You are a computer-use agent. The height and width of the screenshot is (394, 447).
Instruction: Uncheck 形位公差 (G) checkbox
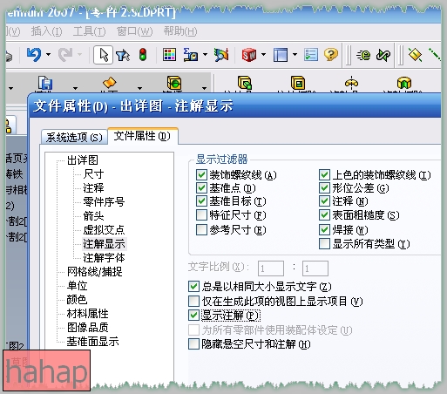[324, 188]
